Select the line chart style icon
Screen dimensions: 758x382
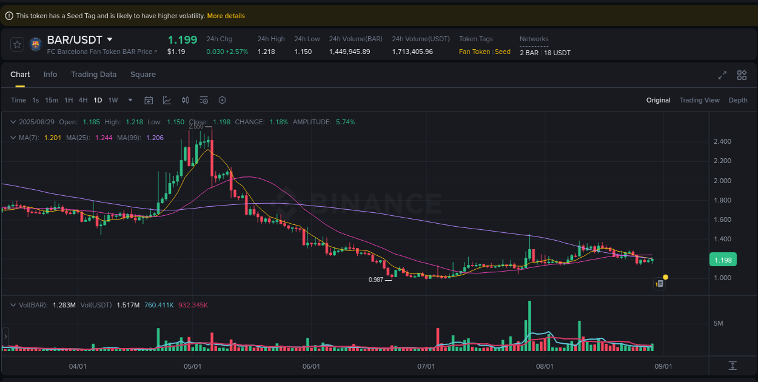click(167, 99)
